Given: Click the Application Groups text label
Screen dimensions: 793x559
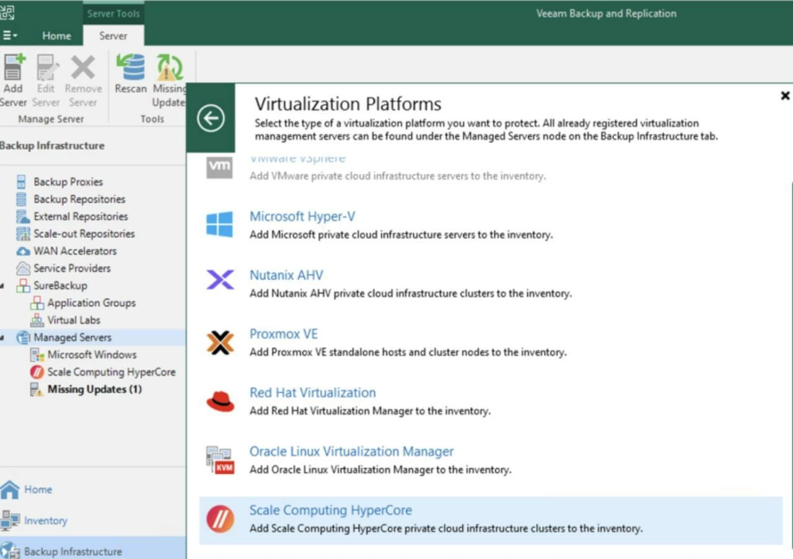Looking at the screenshot, I should pos(92,304).
